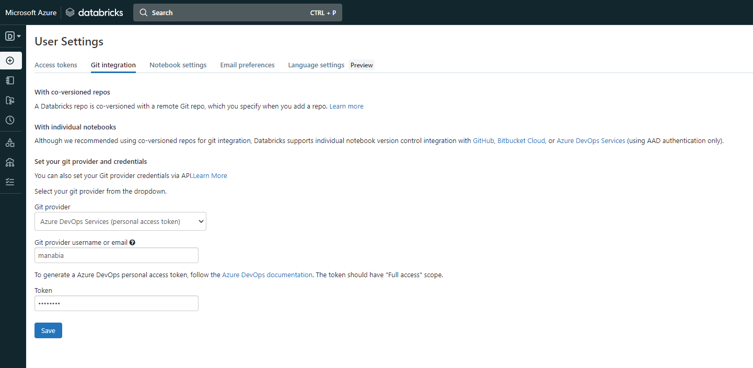
Task: Open the Data shapes sidebar icon
Action: [x=10, y=143]
